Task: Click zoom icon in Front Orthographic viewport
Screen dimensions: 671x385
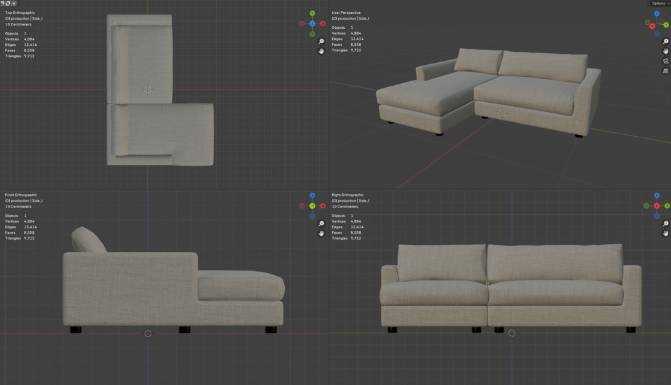Action: [x=321, y=224]
